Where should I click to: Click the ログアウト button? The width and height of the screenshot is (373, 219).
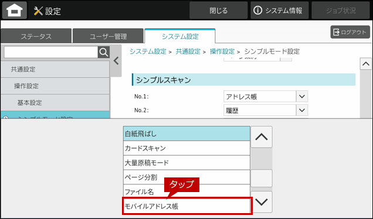pyautogui.click(x=350, y=32)
